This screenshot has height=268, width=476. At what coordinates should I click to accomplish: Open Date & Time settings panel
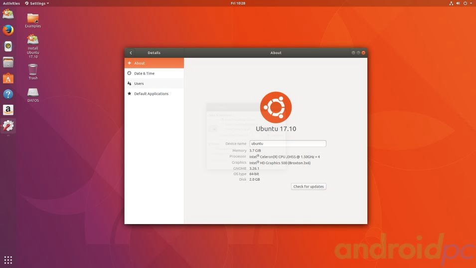(154, 73)
